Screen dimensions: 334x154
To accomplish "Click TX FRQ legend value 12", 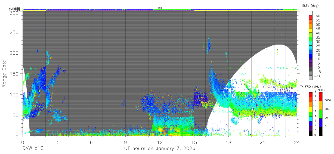I will (315, 121).
